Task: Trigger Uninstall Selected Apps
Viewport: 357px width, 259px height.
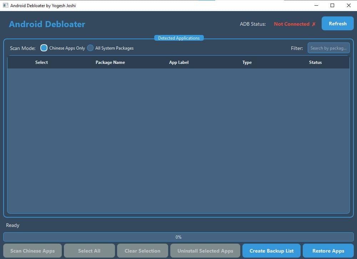Action: click(x=205, y=250)
